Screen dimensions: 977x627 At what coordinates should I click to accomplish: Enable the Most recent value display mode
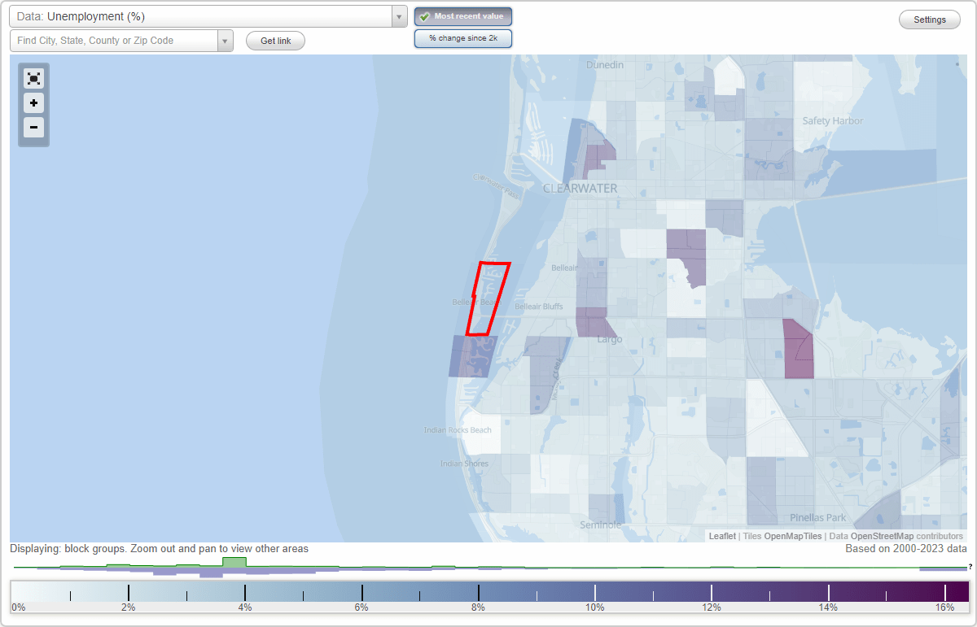(462, 15)
